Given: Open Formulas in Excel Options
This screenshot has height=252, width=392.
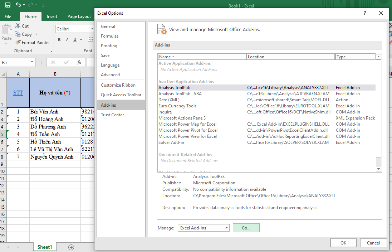Looking at the screenshot, I should (x=121, y=36).
